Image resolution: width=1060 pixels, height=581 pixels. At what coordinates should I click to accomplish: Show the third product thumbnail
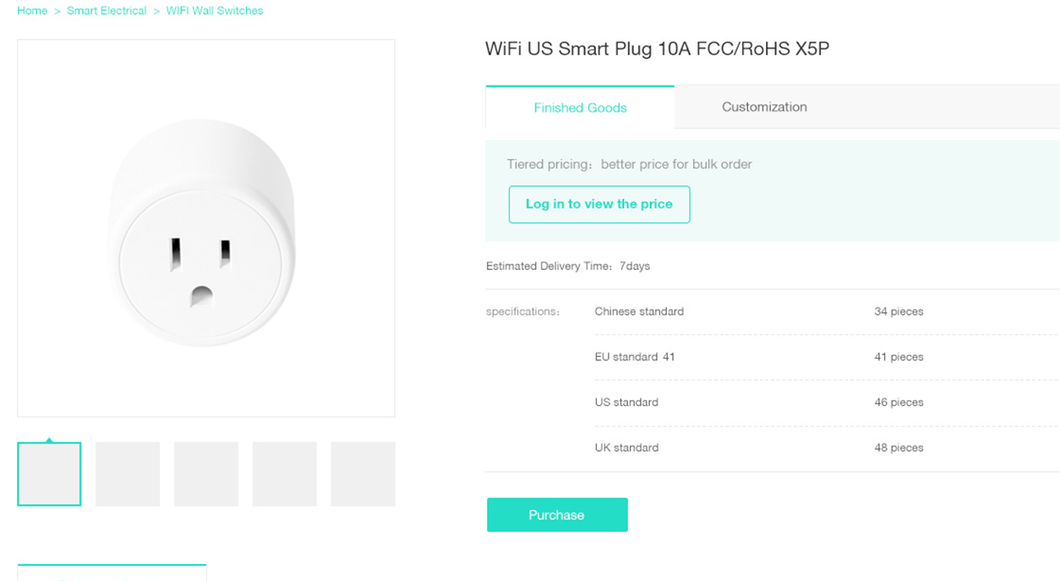click(206, 474)
